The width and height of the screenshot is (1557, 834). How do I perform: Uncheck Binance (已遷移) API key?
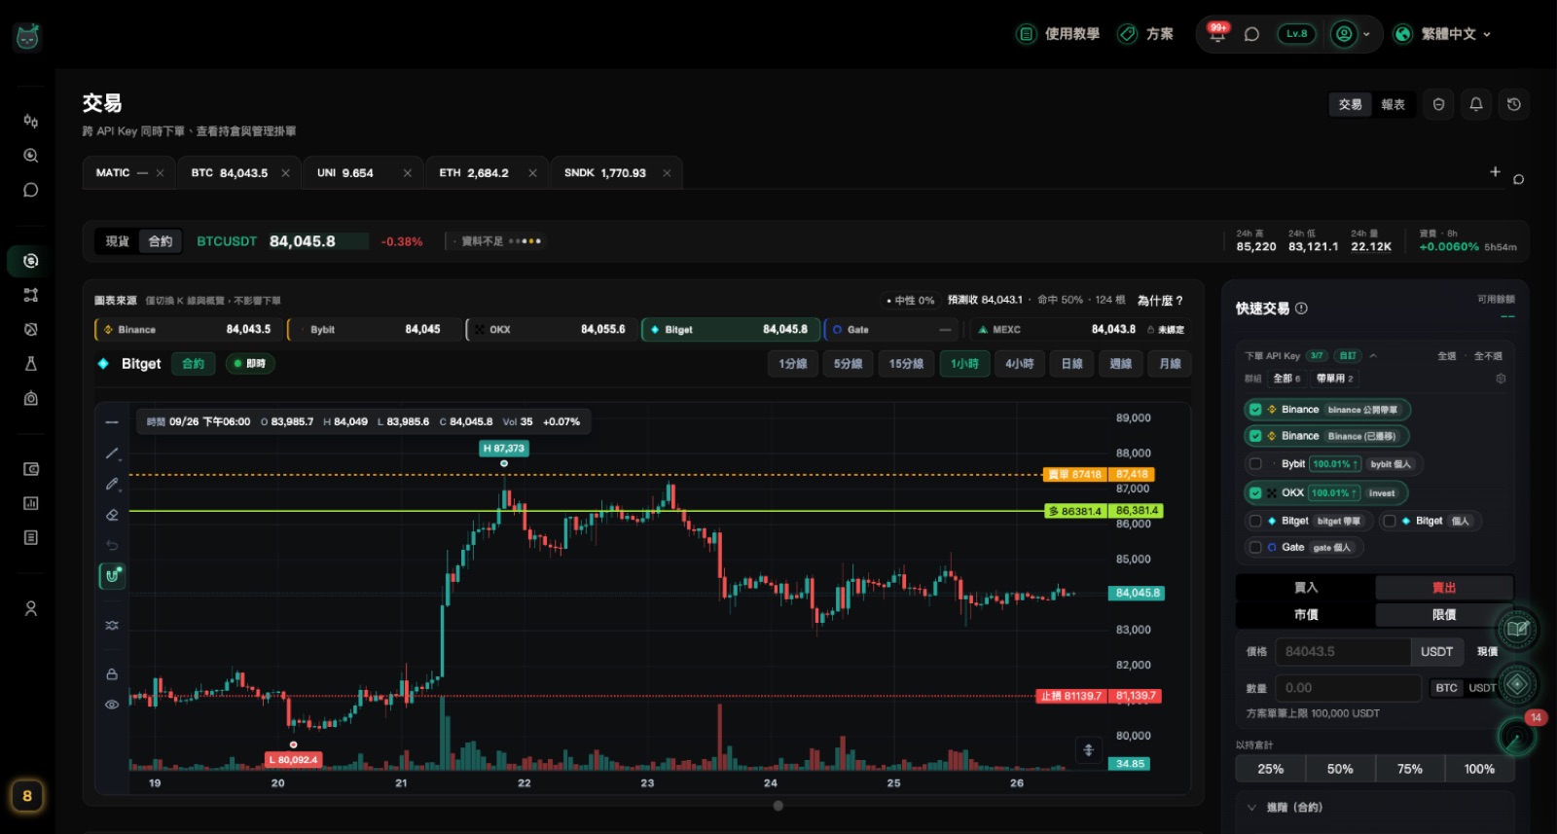[x=1255, y=436]
